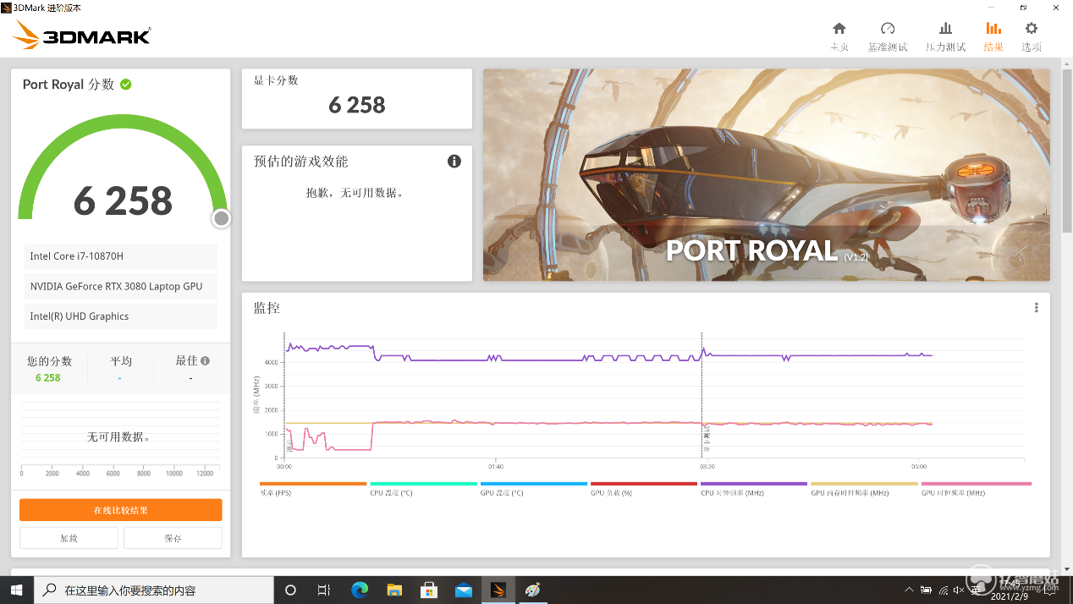Click the 3DMark taskbar icon

498,590
